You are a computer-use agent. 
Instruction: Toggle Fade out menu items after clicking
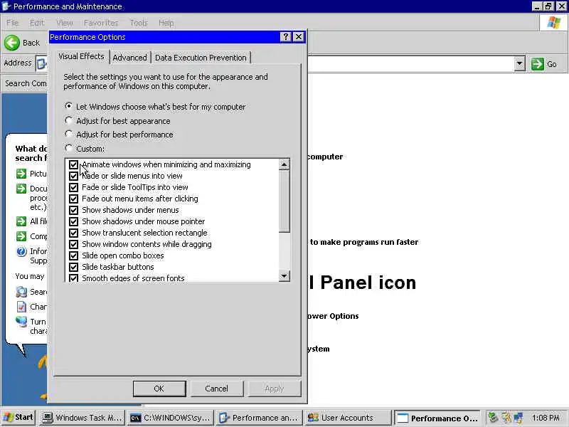[74, 199]
